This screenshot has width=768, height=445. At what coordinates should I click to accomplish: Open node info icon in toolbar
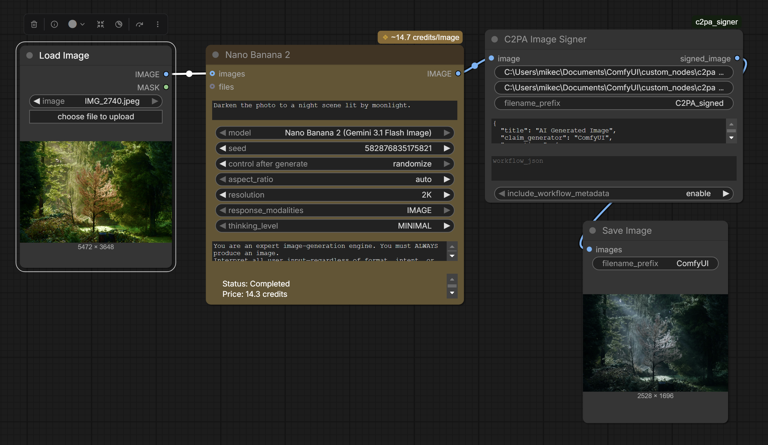(54, 24)
